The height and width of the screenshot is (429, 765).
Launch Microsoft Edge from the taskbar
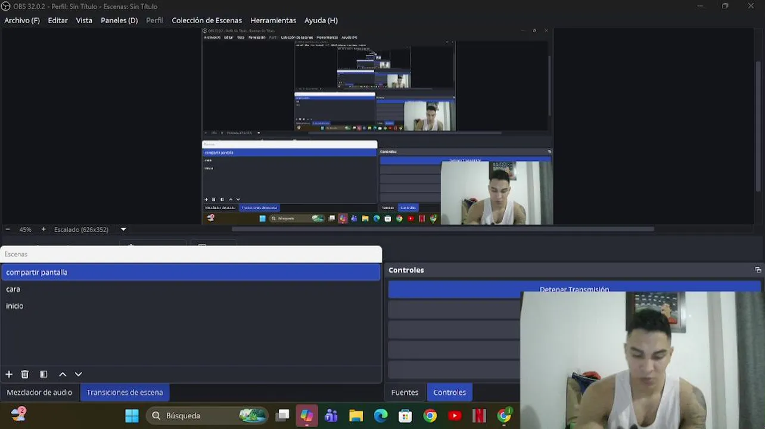(381, 415)
